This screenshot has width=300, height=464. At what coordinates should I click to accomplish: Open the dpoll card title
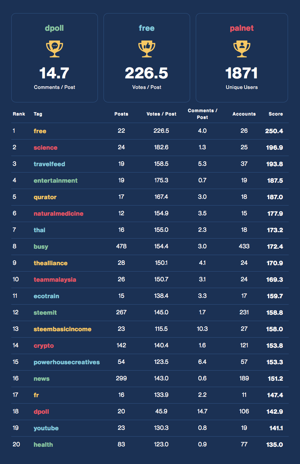[x=54, y=28]
